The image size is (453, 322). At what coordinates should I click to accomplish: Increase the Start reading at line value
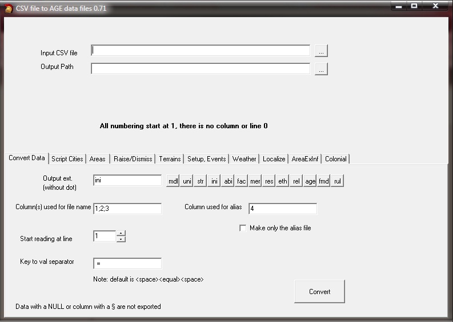pos(121,233)
